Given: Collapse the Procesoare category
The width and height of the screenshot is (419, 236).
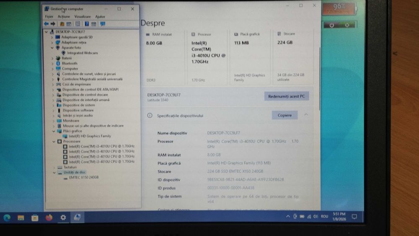Looking at the screenshot, I should (54, 141).
